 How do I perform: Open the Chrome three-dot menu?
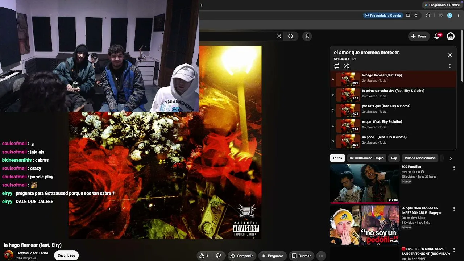click(459, 16)
